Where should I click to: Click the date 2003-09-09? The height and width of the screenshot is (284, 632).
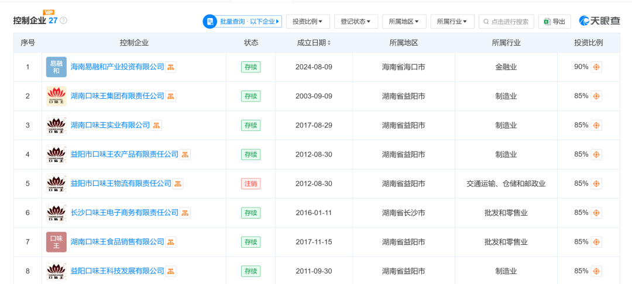pyautogui.click(x=314, y=96)
